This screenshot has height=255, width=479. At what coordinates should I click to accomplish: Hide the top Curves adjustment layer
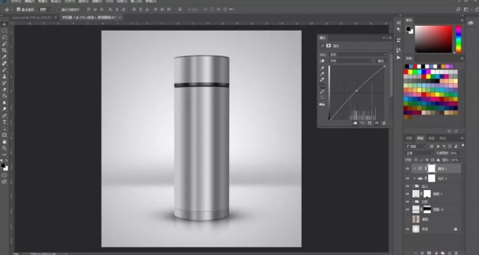(407, 168)
